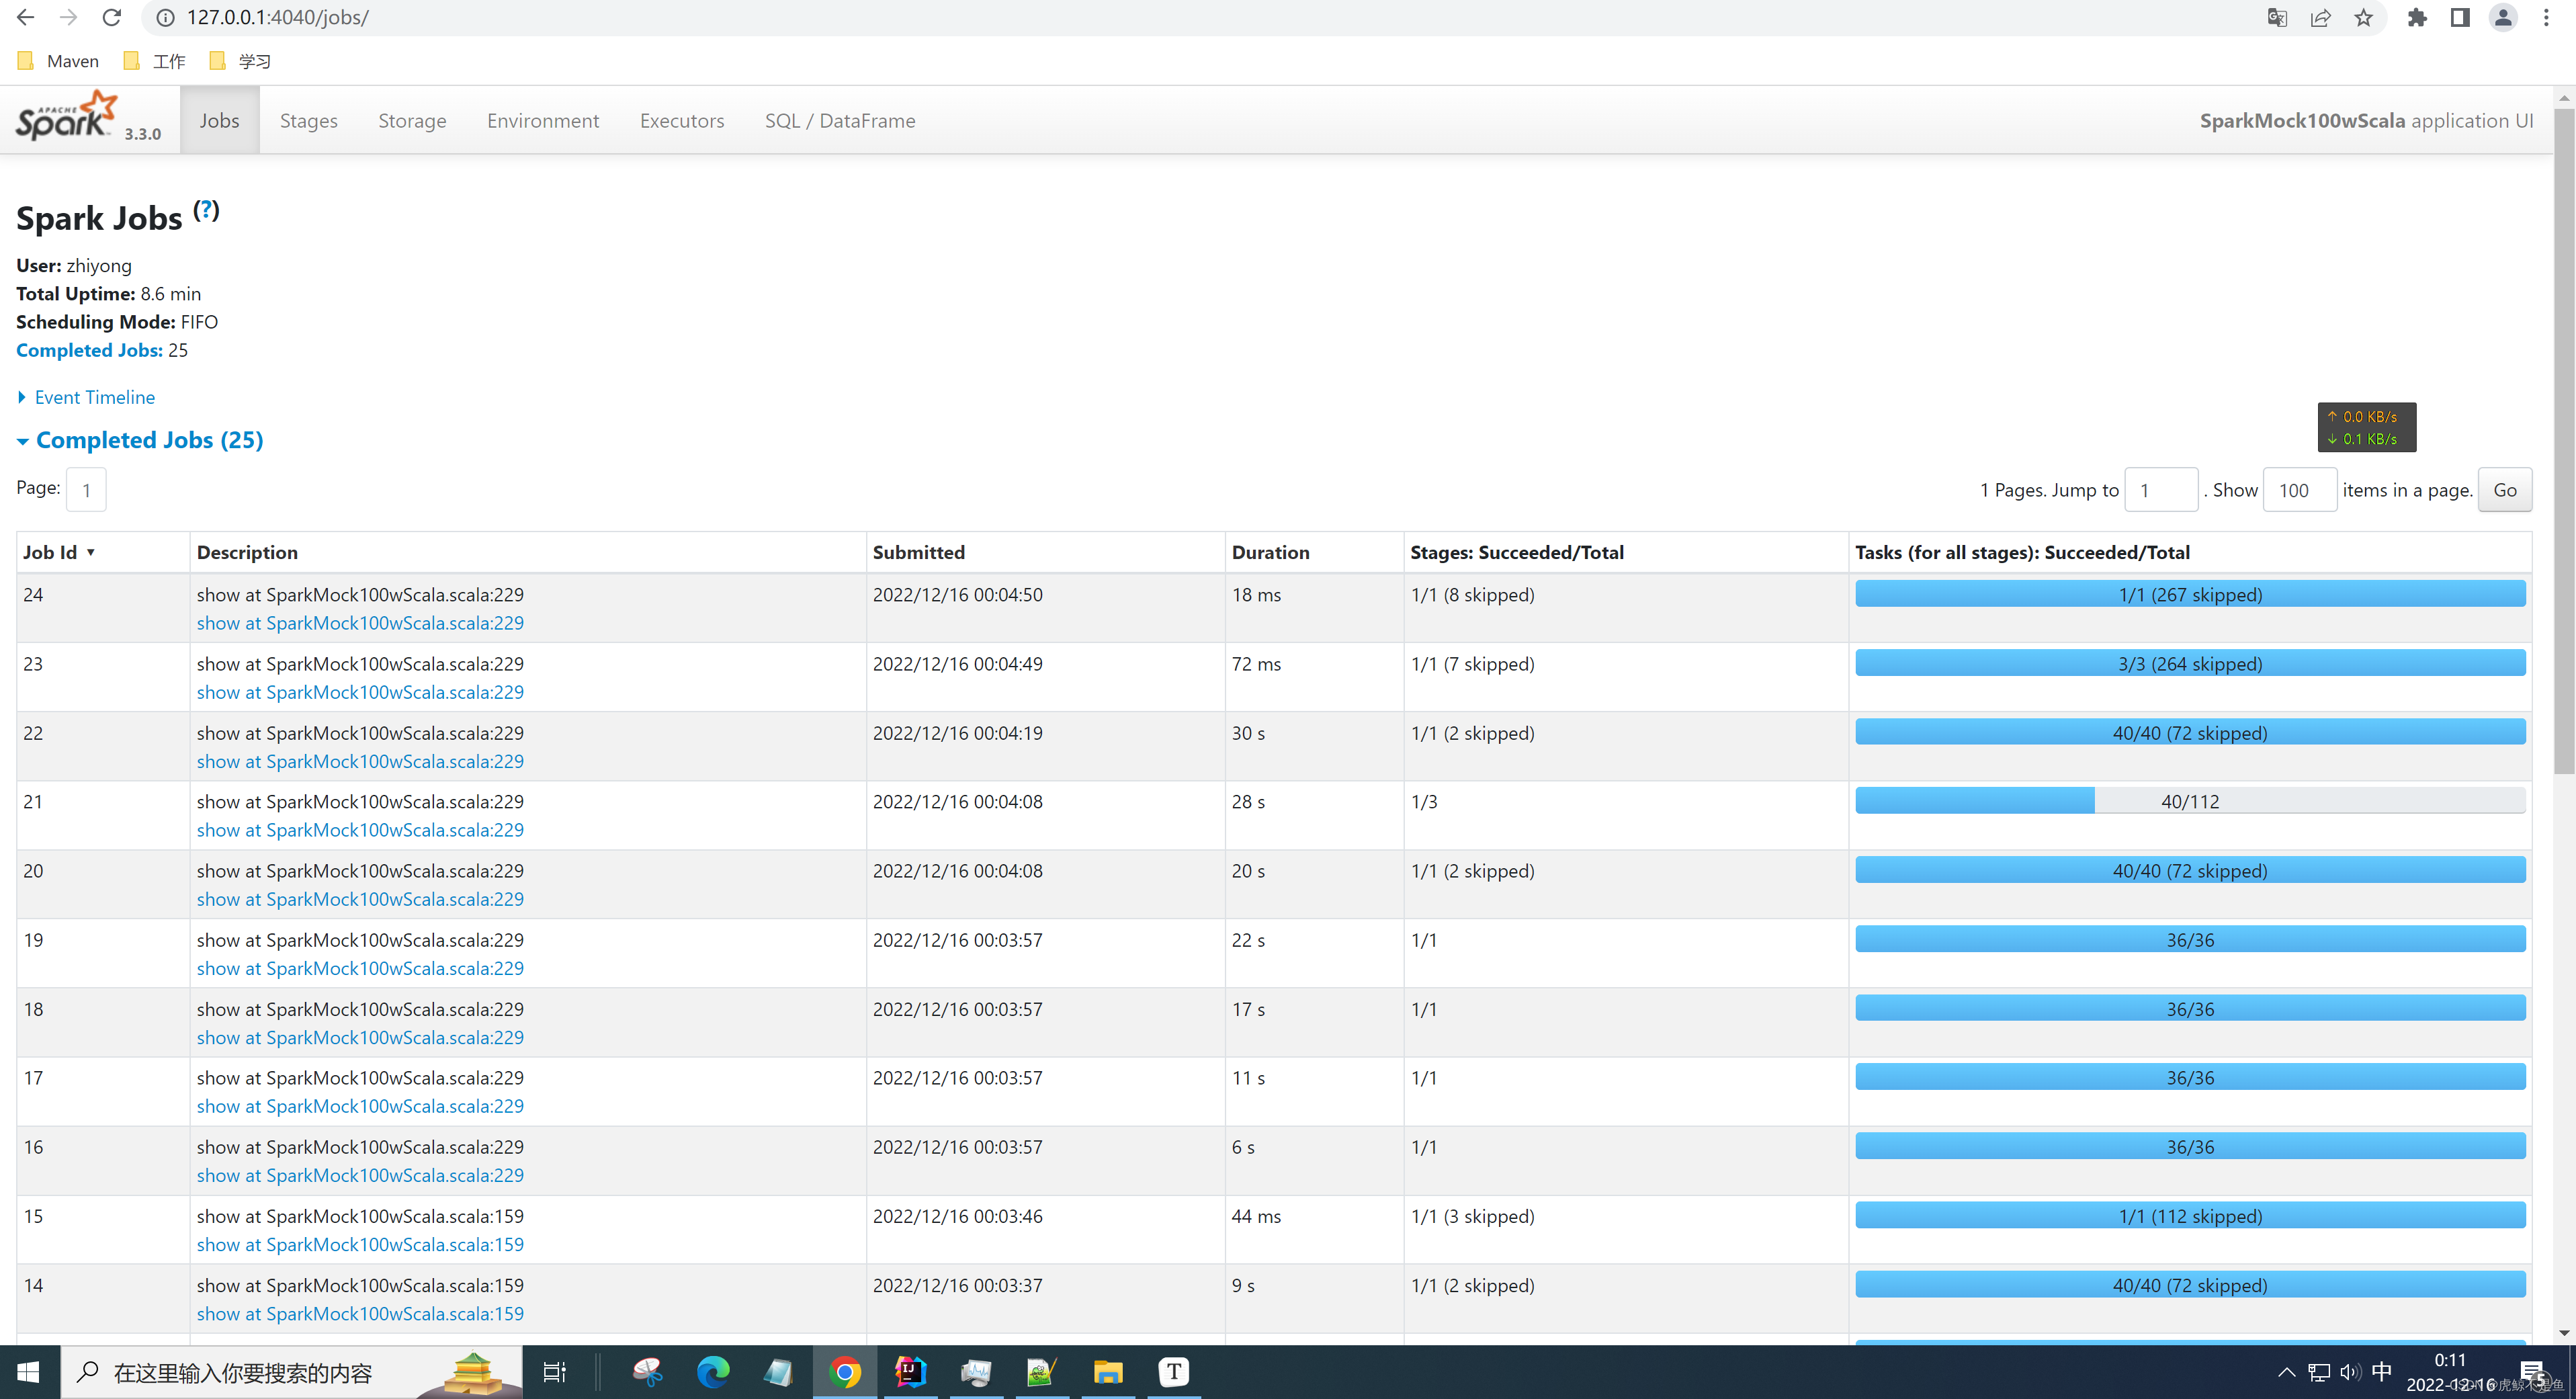Toggle Job Id sort order arrow
This screenshot has width=2576, height=1399.
click(x=91, y=552)
